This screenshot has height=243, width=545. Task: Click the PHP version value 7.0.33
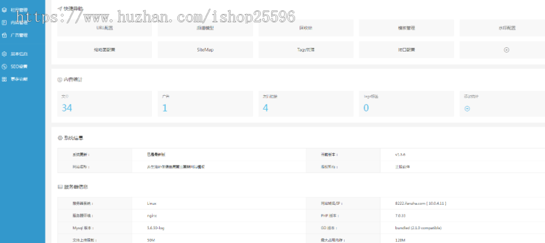tap(400, 216)
